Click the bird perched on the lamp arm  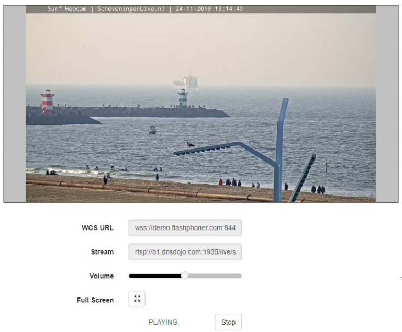tap(191, 144)
